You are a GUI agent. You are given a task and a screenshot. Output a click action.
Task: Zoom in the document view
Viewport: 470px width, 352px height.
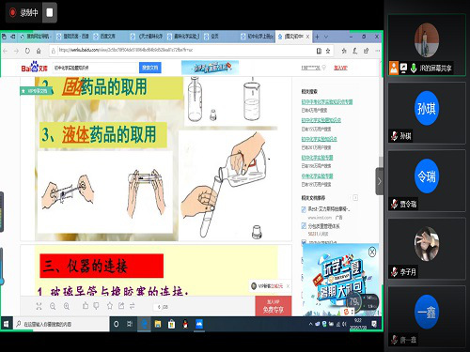click(67, 306)
